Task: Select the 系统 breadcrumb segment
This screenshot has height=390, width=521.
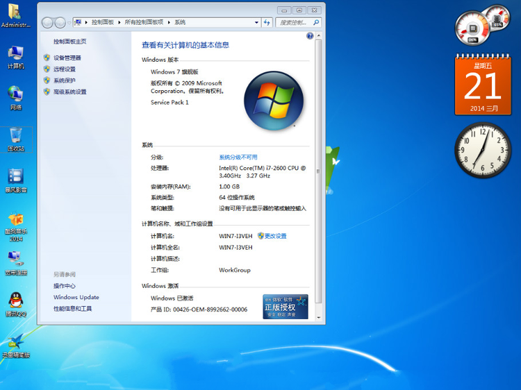Action: (x=180, y=23)
